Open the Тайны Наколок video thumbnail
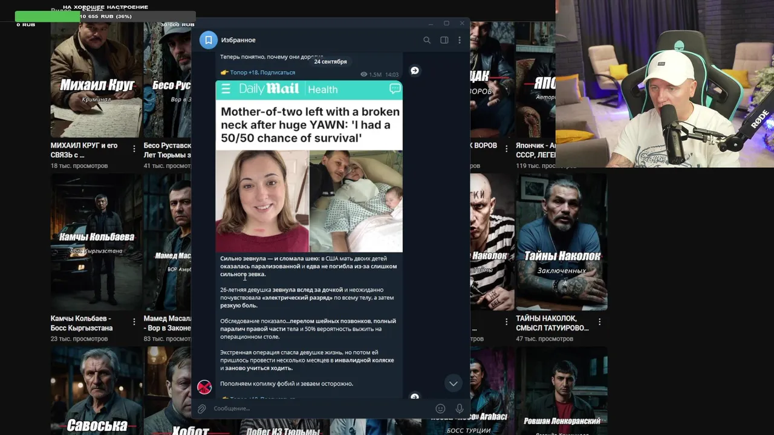This screenshot has height=435, width=774. point(562,242)
